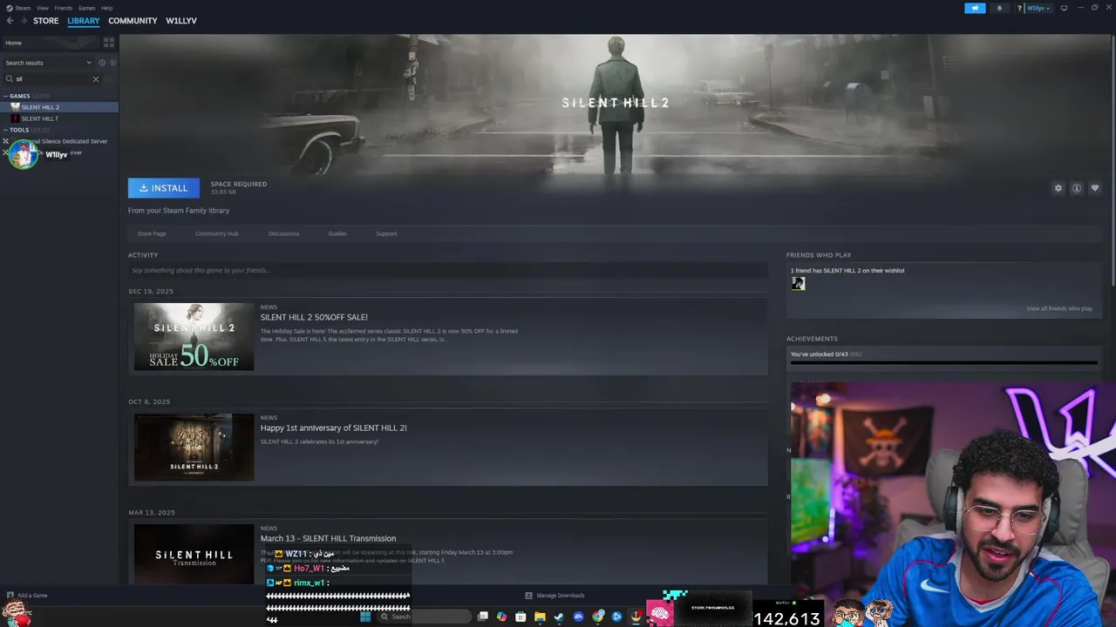1116x627 pixels.
Task: Collapse the GAMES category
Action: (19, 96)
